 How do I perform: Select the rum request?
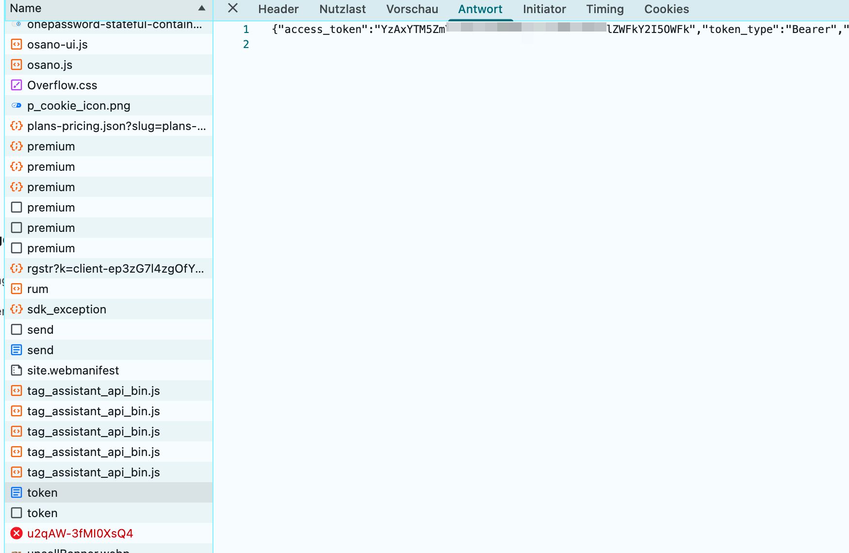tap(109, 289)
